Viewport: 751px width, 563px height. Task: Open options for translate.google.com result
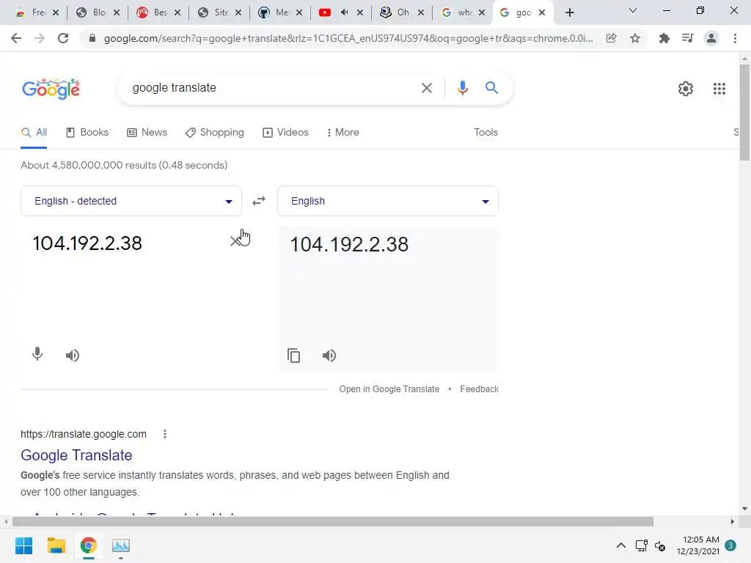[165, 434]
